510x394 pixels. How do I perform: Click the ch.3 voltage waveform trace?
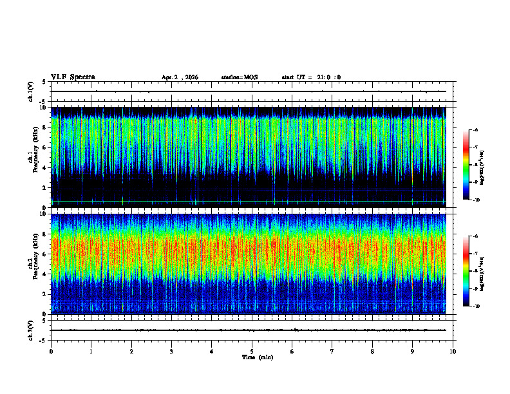click(x=248, y=330)
